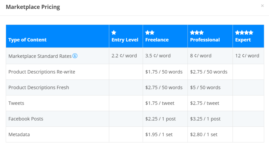Screen dimensions: 269x147
Task: Click the two-star Freelance rating icon
Action: coord(150,32)
